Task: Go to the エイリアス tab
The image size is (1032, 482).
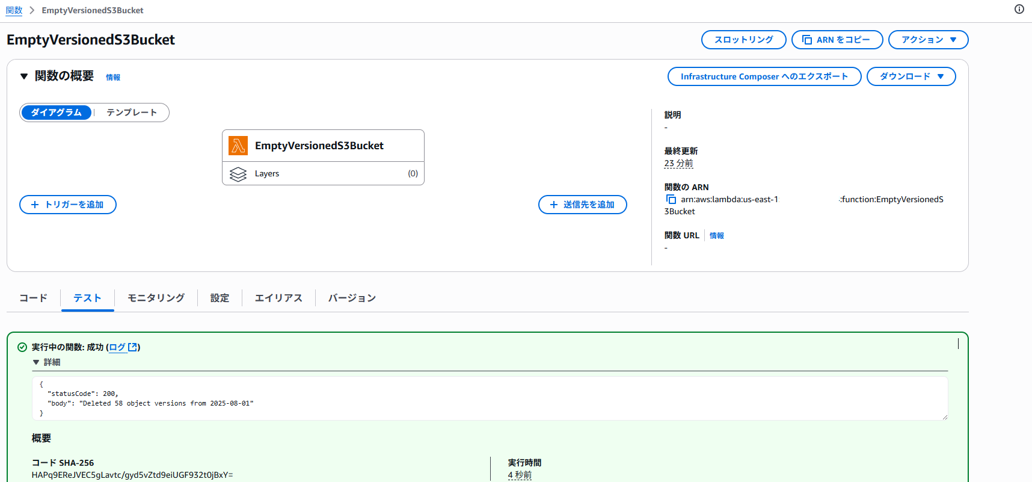Action: (x=278, y=298)
